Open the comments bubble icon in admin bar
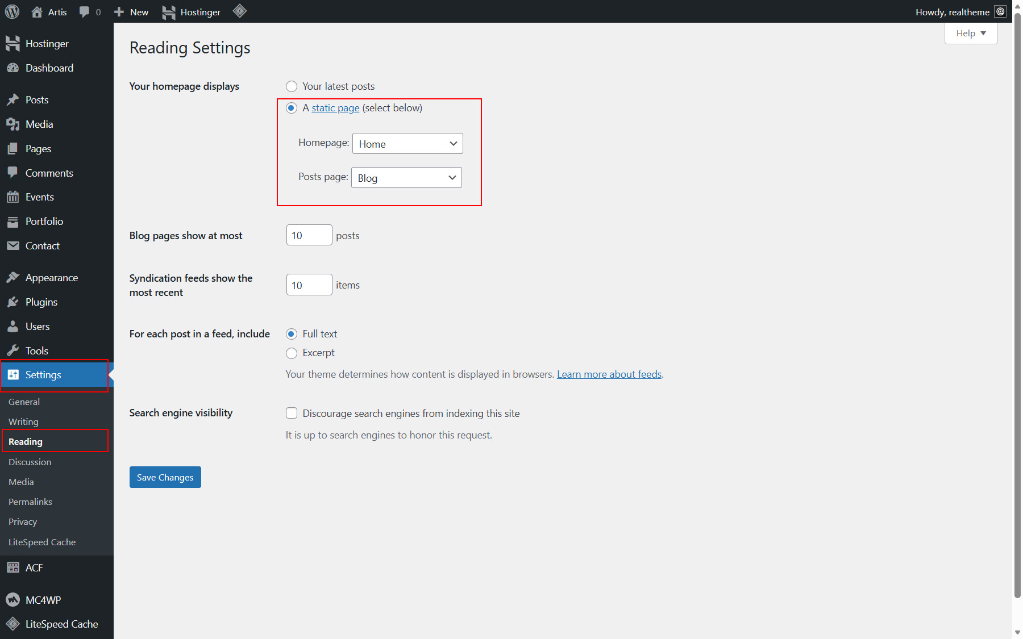Viewport: 1023px width, 639px height. click(85, 12)
